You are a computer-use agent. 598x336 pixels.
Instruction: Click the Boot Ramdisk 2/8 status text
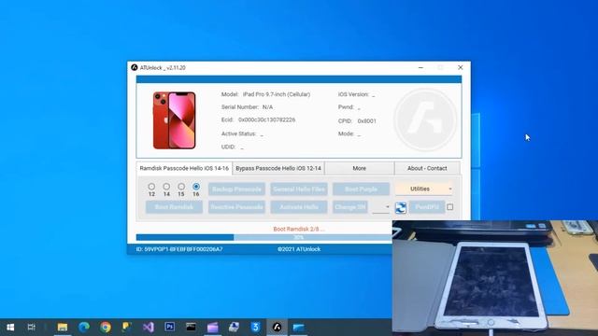point(299,229)
